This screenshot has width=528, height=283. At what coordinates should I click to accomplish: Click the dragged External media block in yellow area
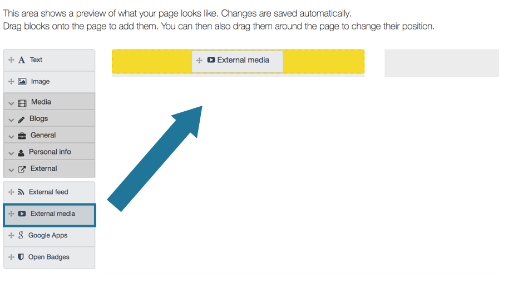click(238, 61)
